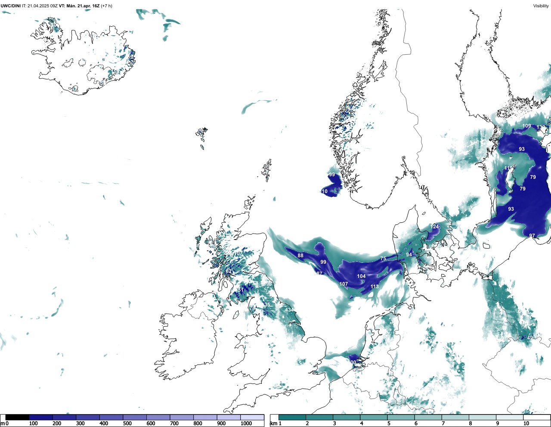Screen dimensions: 551x427
Task: Click the '94' value over Jutland
Action: pyautogui.click(x=409, y=255)
